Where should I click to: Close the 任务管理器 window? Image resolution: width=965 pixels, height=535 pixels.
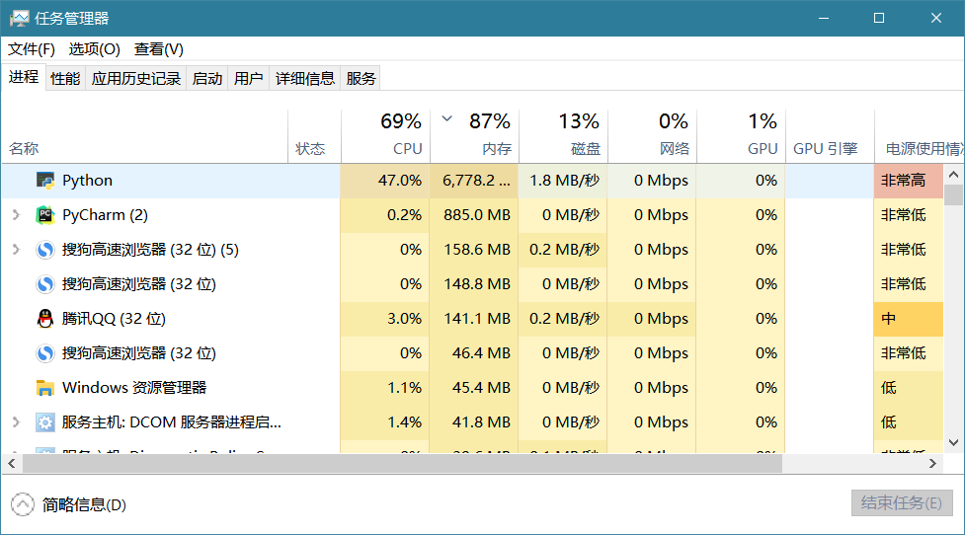click(x=936, y=18)
